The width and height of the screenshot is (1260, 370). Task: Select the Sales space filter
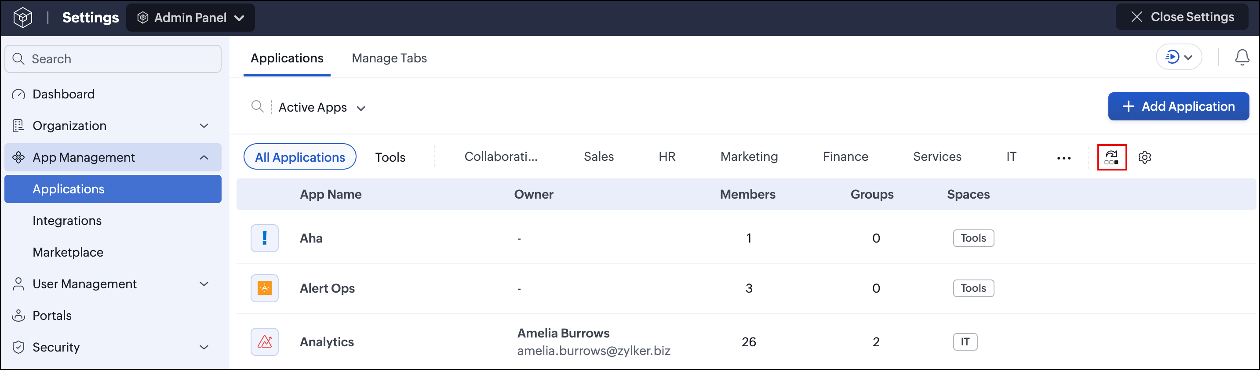click(x=599, y=156)
